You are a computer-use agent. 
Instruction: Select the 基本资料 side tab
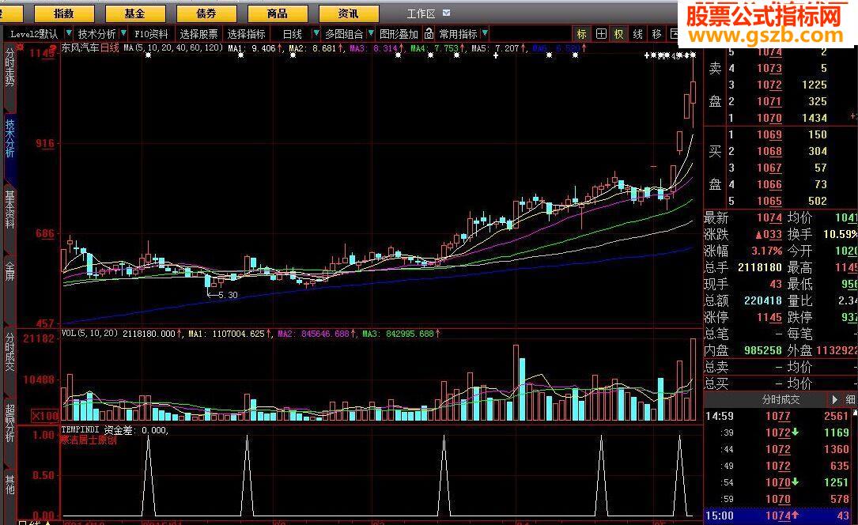[9, 209]
